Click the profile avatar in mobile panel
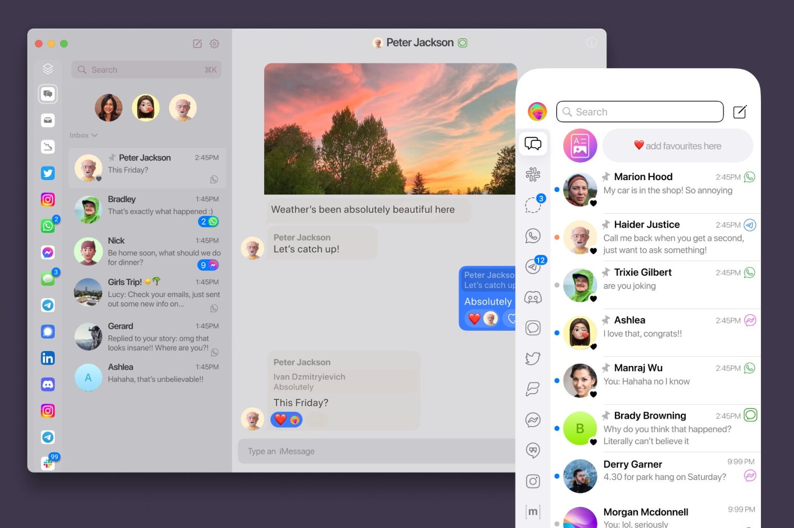Screen dimensions: 794x528 click(538, 111)
